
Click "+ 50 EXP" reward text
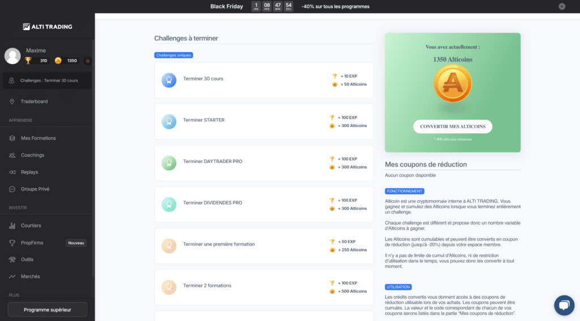pos(347,242)
